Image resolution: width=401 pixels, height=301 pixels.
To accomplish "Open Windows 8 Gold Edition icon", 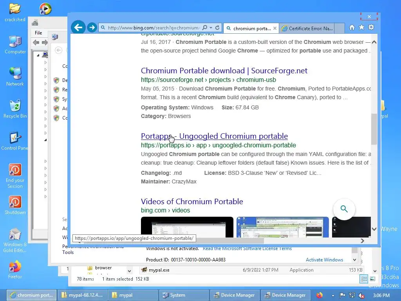I will point(15,240).
